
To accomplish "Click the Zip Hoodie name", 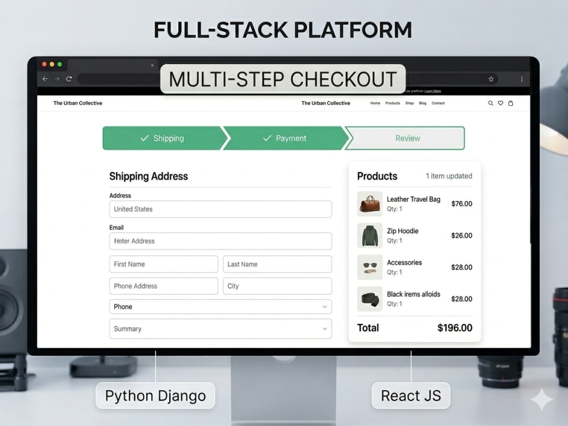I will (403, 231).
